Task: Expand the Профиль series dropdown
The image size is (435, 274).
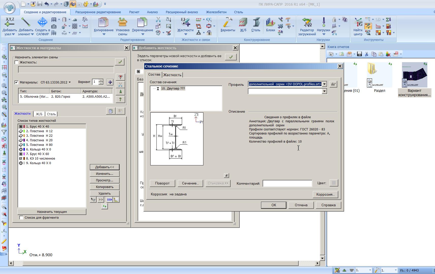Action: (324, 84)
